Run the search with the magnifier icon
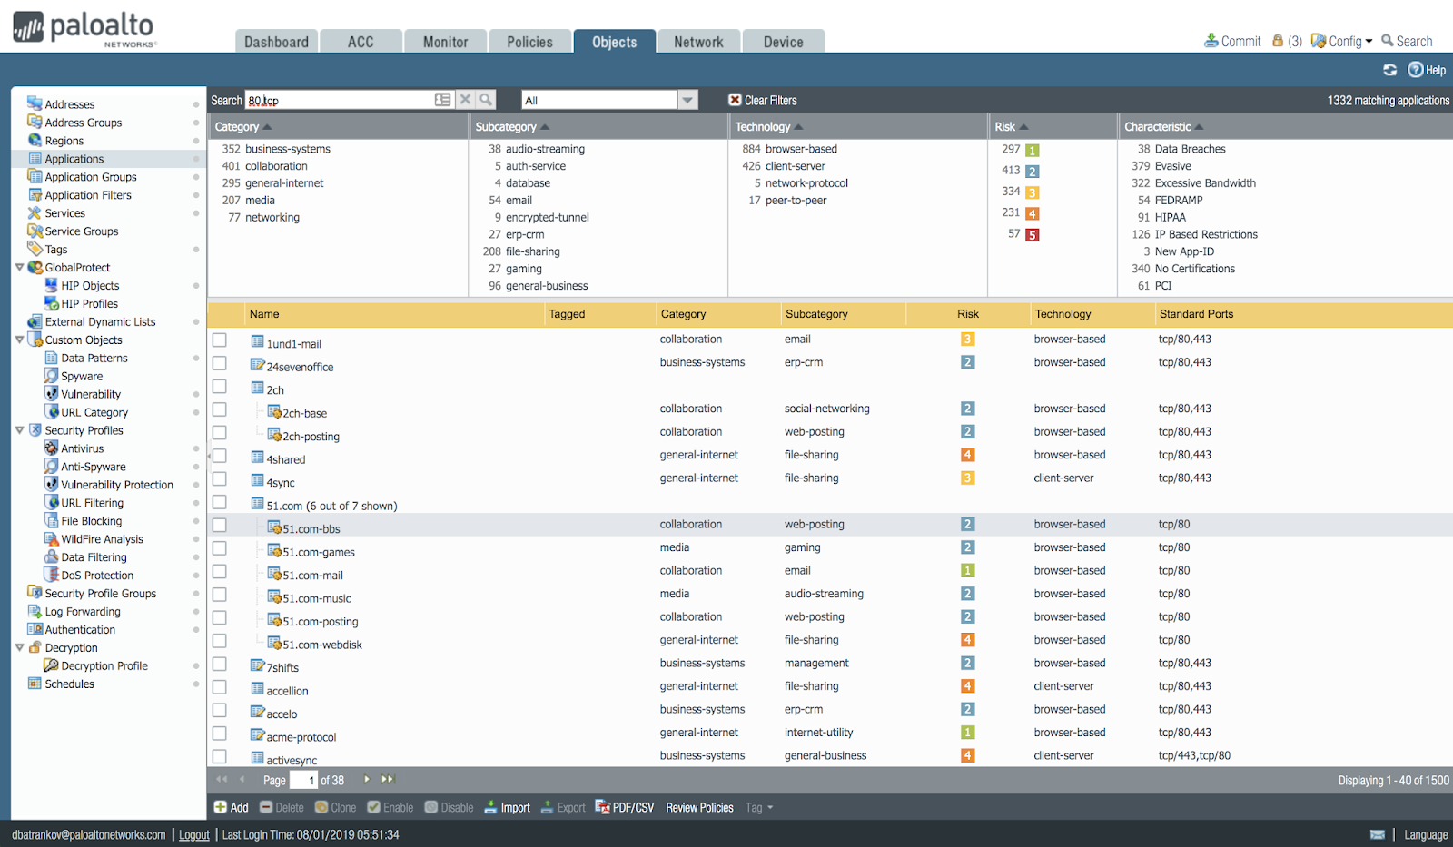The image size is (1453, 847). point(486,100)
